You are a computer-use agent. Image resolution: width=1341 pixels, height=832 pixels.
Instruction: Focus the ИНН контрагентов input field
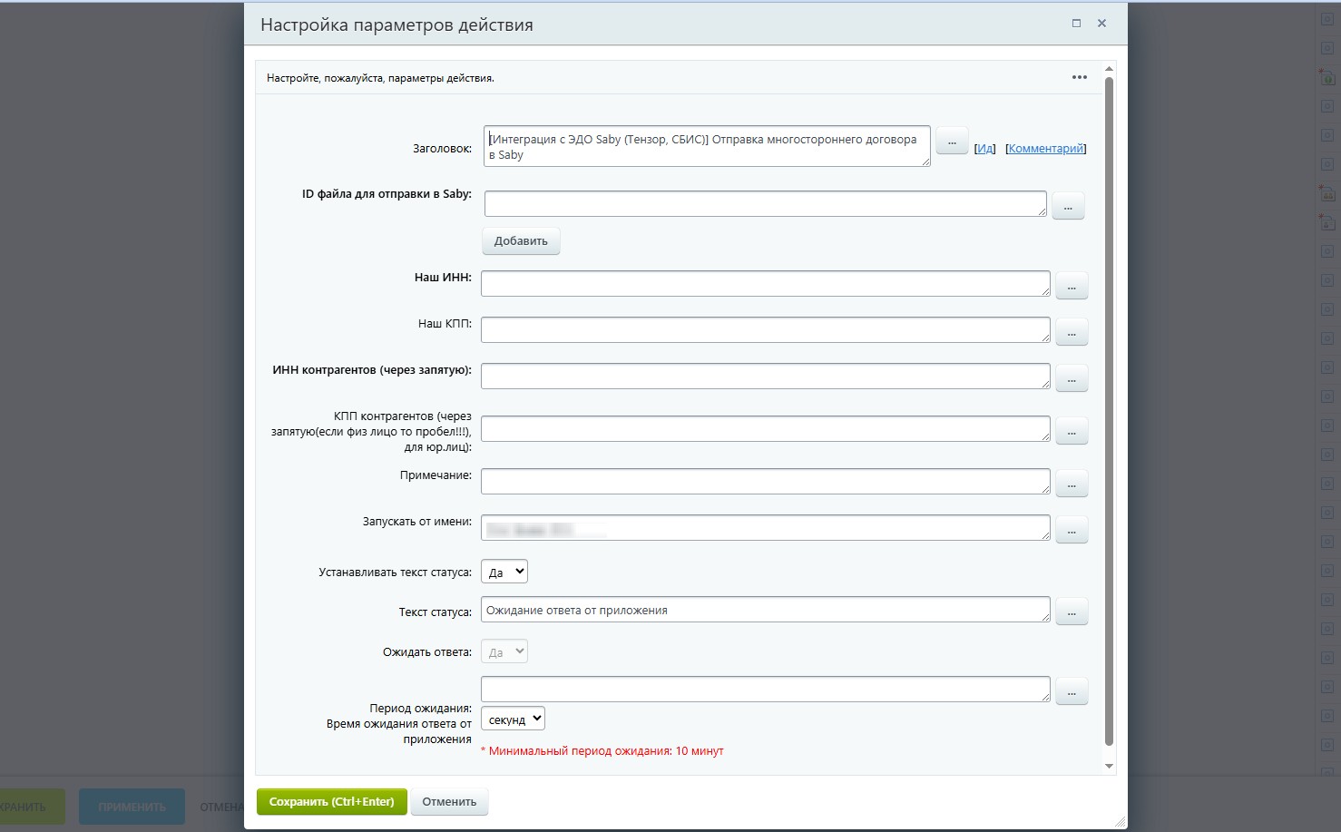coord(765,376)
